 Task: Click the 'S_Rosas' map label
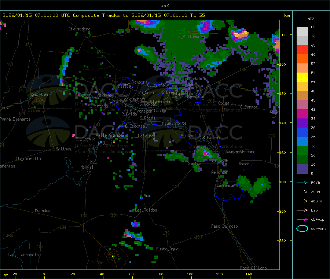pos(147,118)
